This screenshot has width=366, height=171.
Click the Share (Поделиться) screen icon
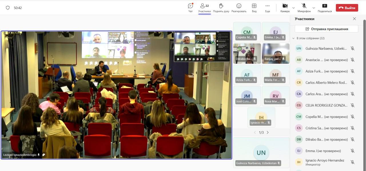coord(325,6)
